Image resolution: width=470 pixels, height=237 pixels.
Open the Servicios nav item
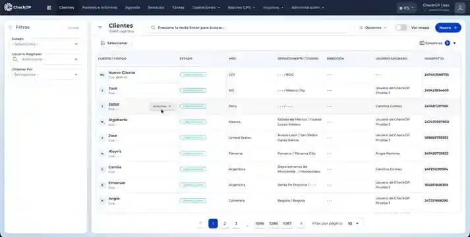point(156,7)
